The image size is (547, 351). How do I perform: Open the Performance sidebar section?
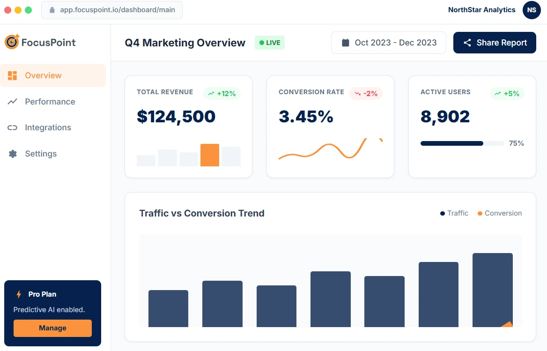[x=50, y=102]
